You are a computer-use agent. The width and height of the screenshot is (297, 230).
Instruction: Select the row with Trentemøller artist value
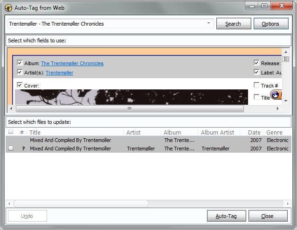[148, 149]
